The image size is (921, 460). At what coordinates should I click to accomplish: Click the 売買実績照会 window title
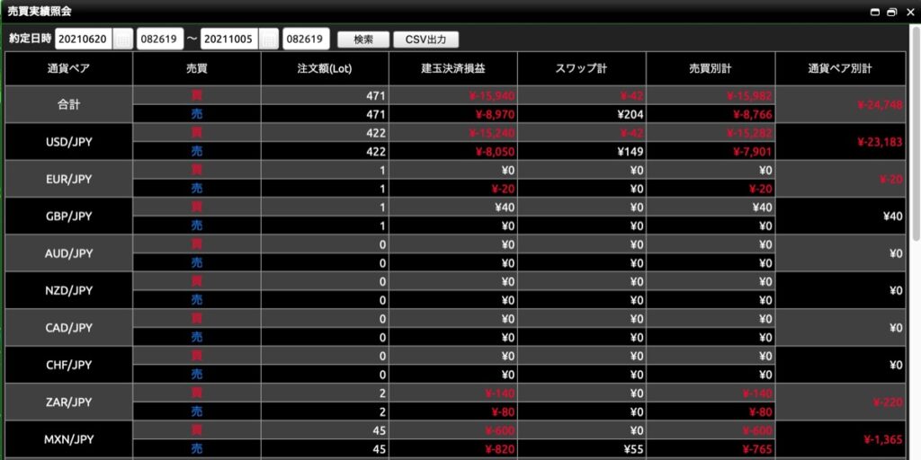(40, 11)
